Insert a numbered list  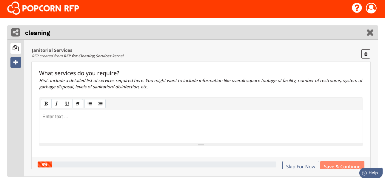click(100, 104)
